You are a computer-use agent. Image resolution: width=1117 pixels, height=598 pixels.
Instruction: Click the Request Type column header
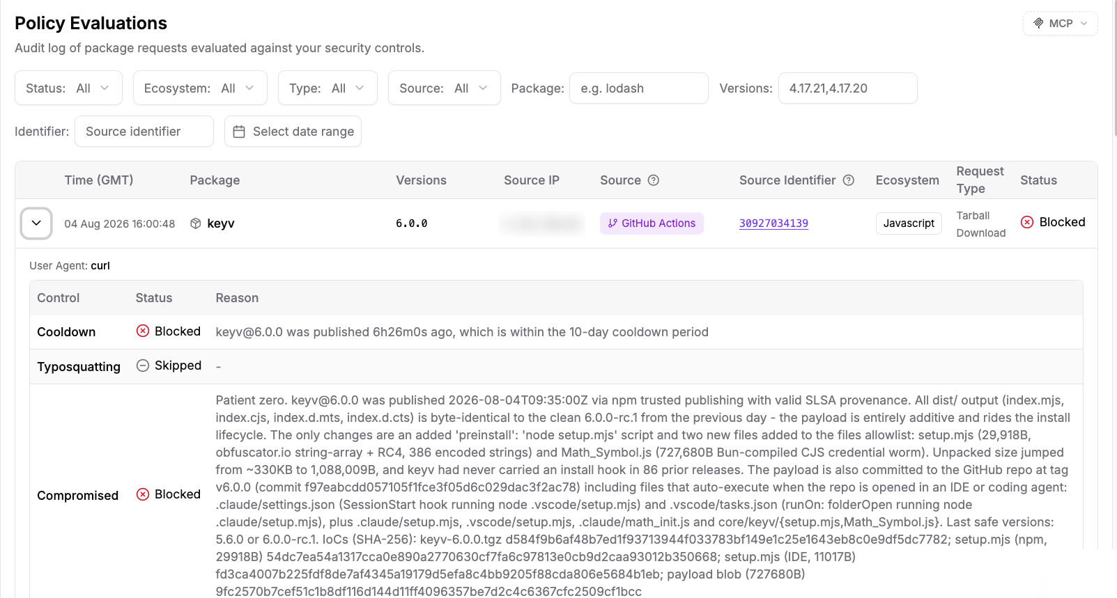tap(980, 180)
